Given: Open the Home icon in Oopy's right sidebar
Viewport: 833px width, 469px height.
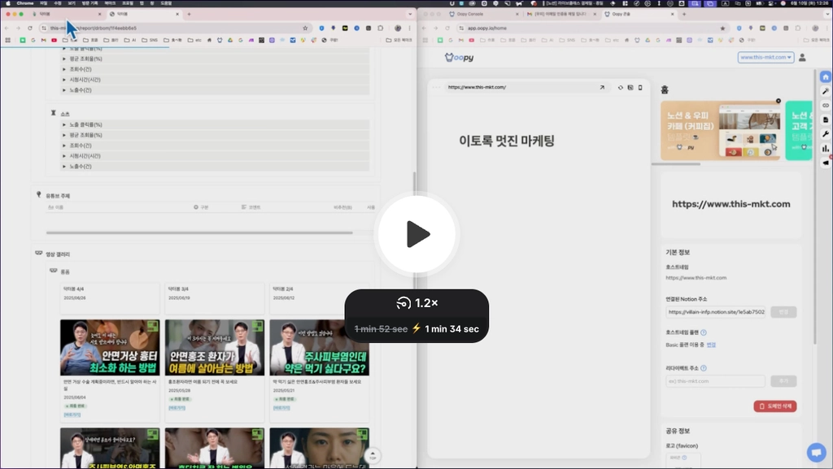Looking at the screenshot, I should click(826, 77).
